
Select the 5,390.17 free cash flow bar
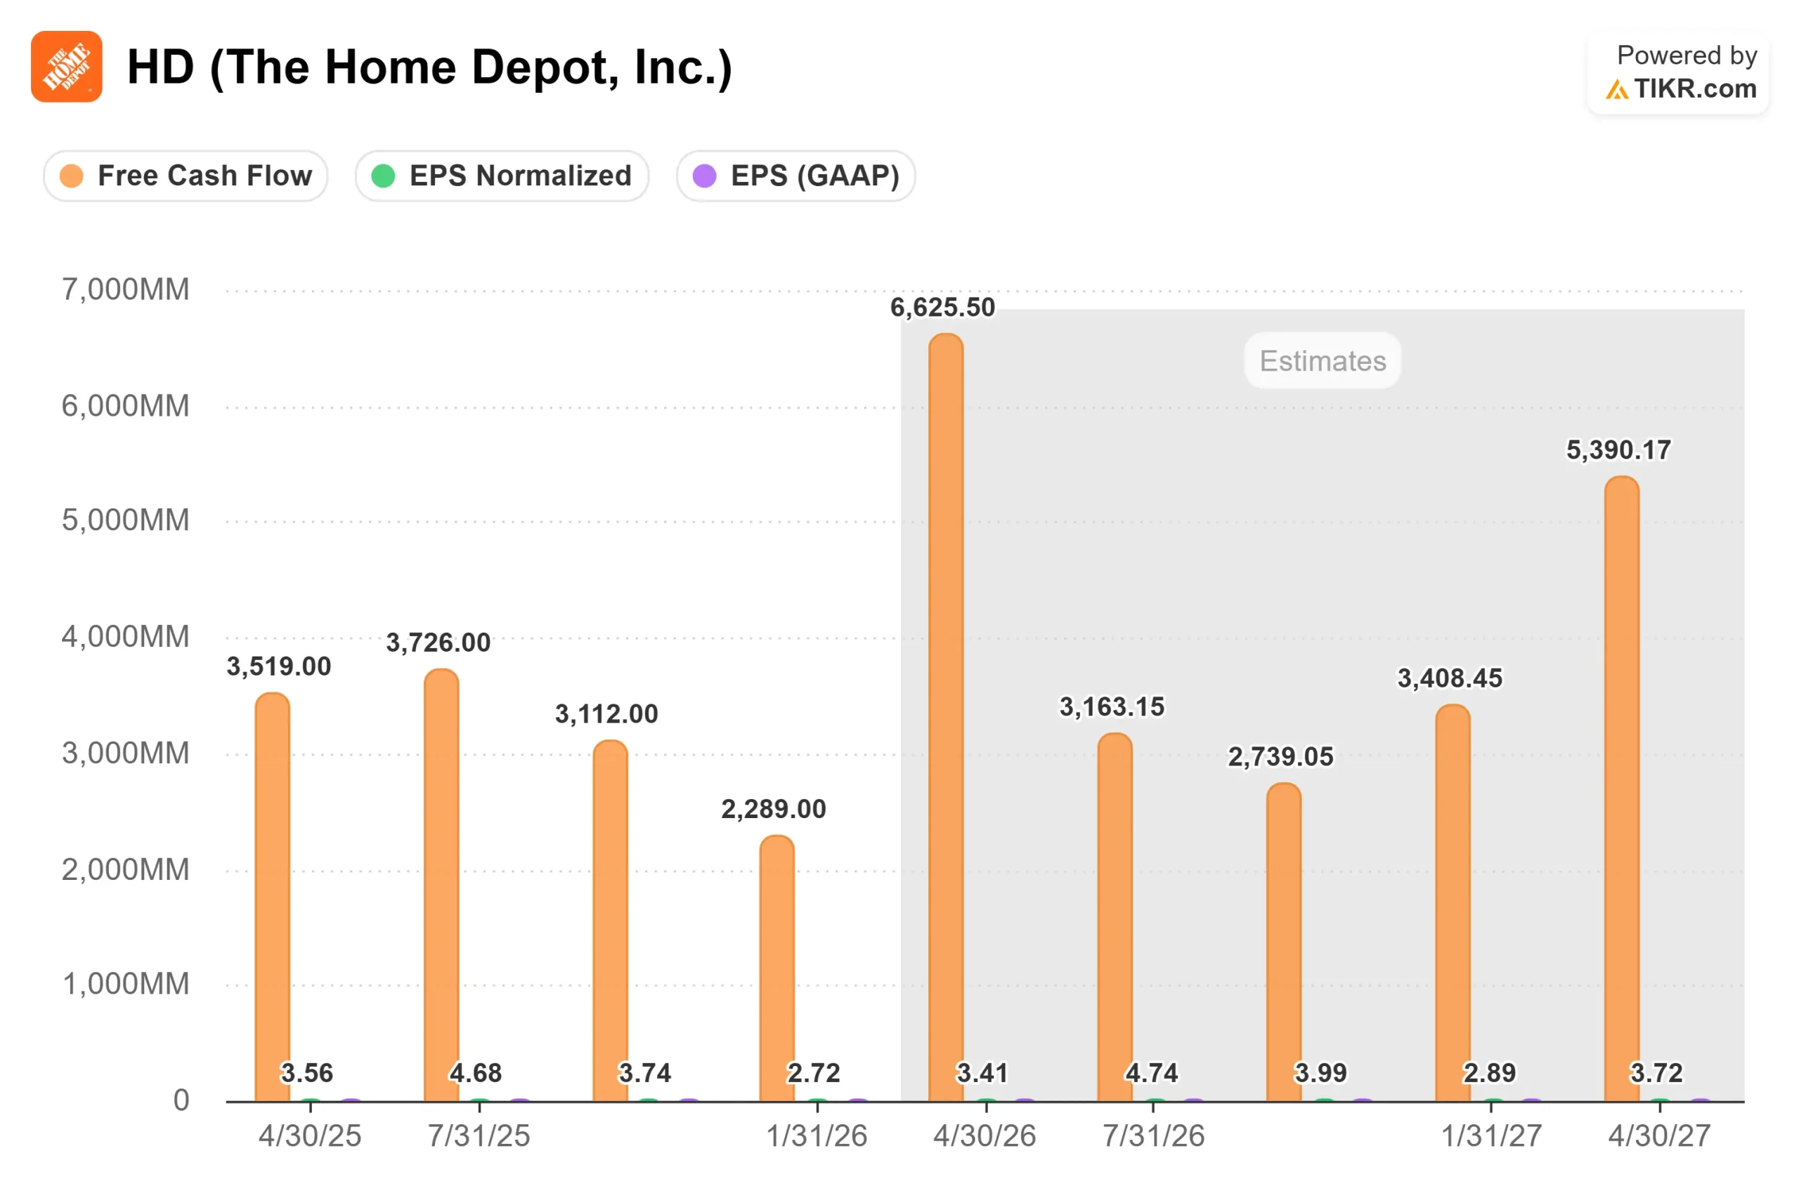(x=1621, y=789)
